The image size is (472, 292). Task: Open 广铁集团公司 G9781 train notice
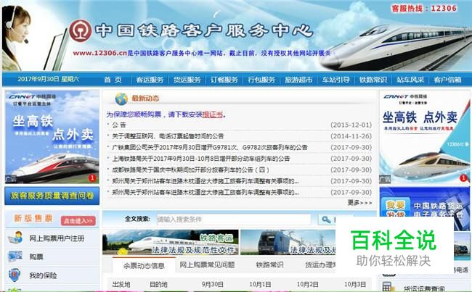[x=210, y=147]
